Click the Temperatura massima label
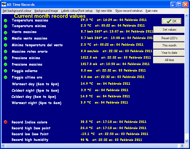The image size is (190, 149). coord(30,20)
